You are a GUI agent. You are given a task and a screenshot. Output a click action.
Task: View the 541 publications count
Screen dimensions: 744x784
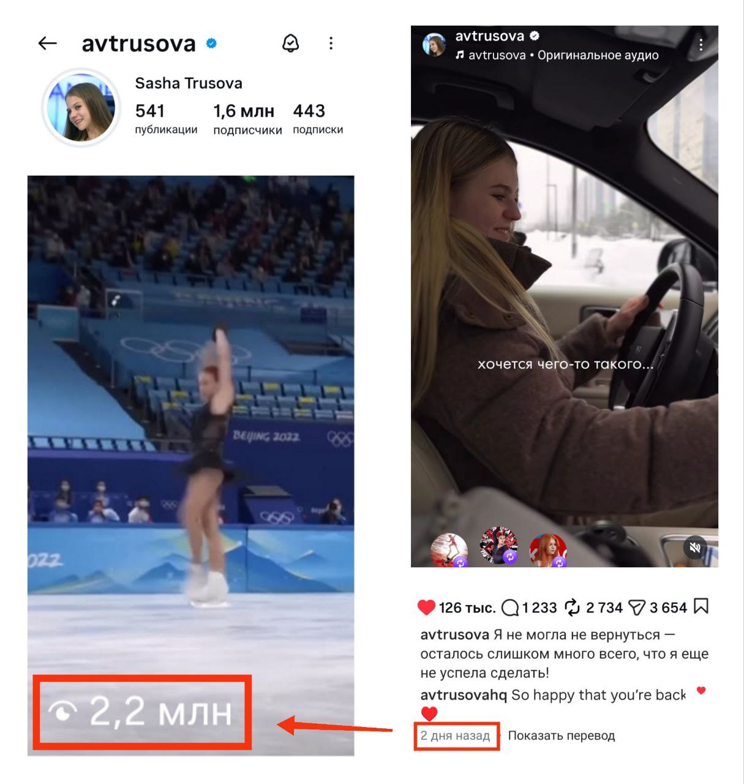166,119
